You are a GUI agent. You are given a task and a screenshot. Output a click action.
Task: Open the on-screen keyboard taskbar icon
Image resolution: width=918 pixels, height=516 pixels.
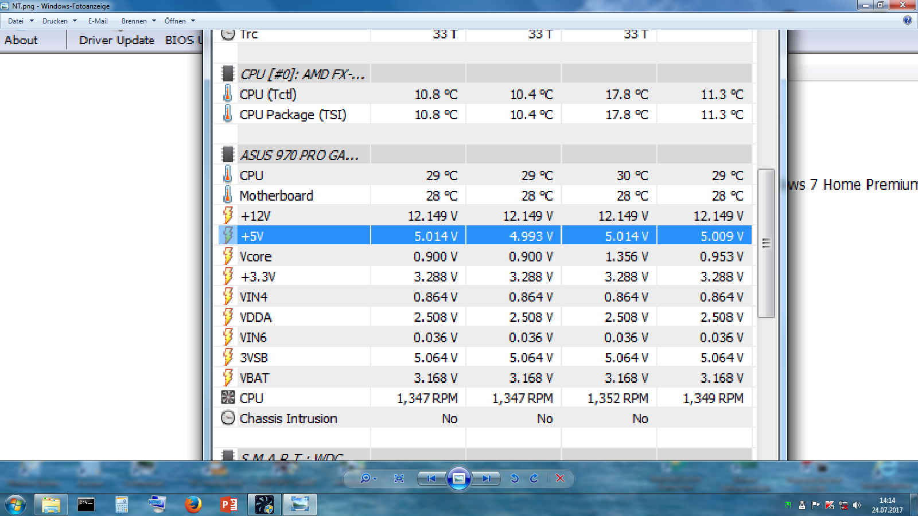point(157,505)
